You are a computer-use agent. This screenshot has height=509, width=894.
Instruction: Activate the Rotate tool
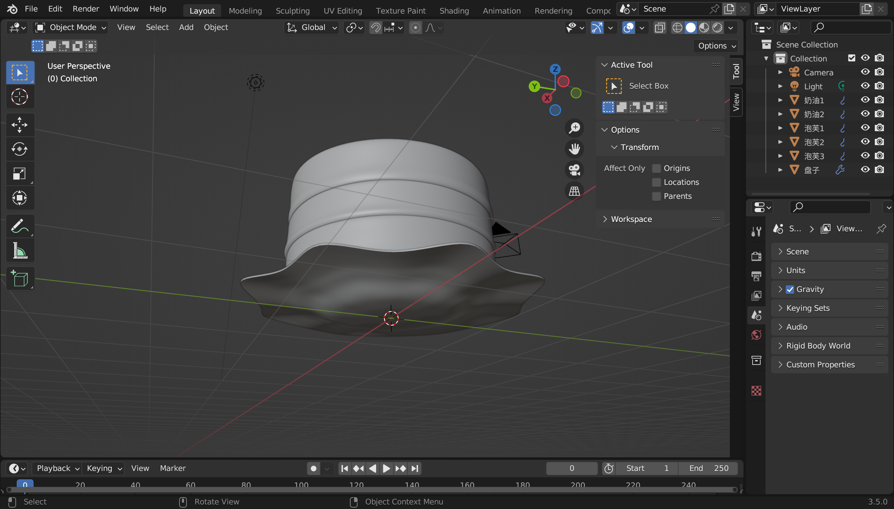20,149
